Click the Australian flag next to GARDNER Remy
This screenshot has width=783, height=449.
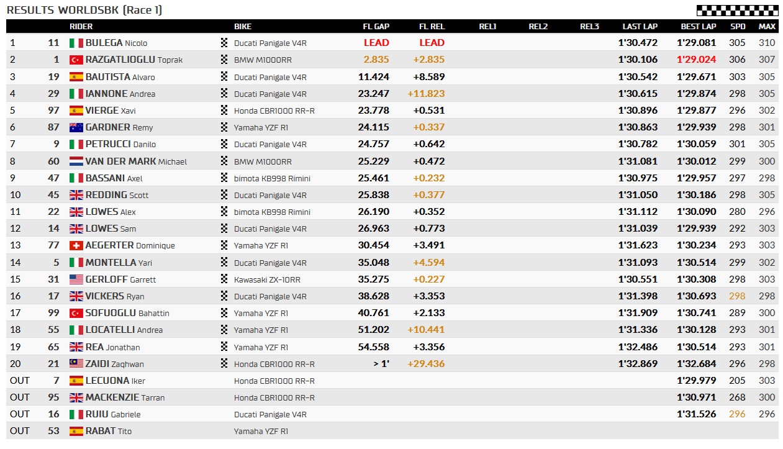76,127
